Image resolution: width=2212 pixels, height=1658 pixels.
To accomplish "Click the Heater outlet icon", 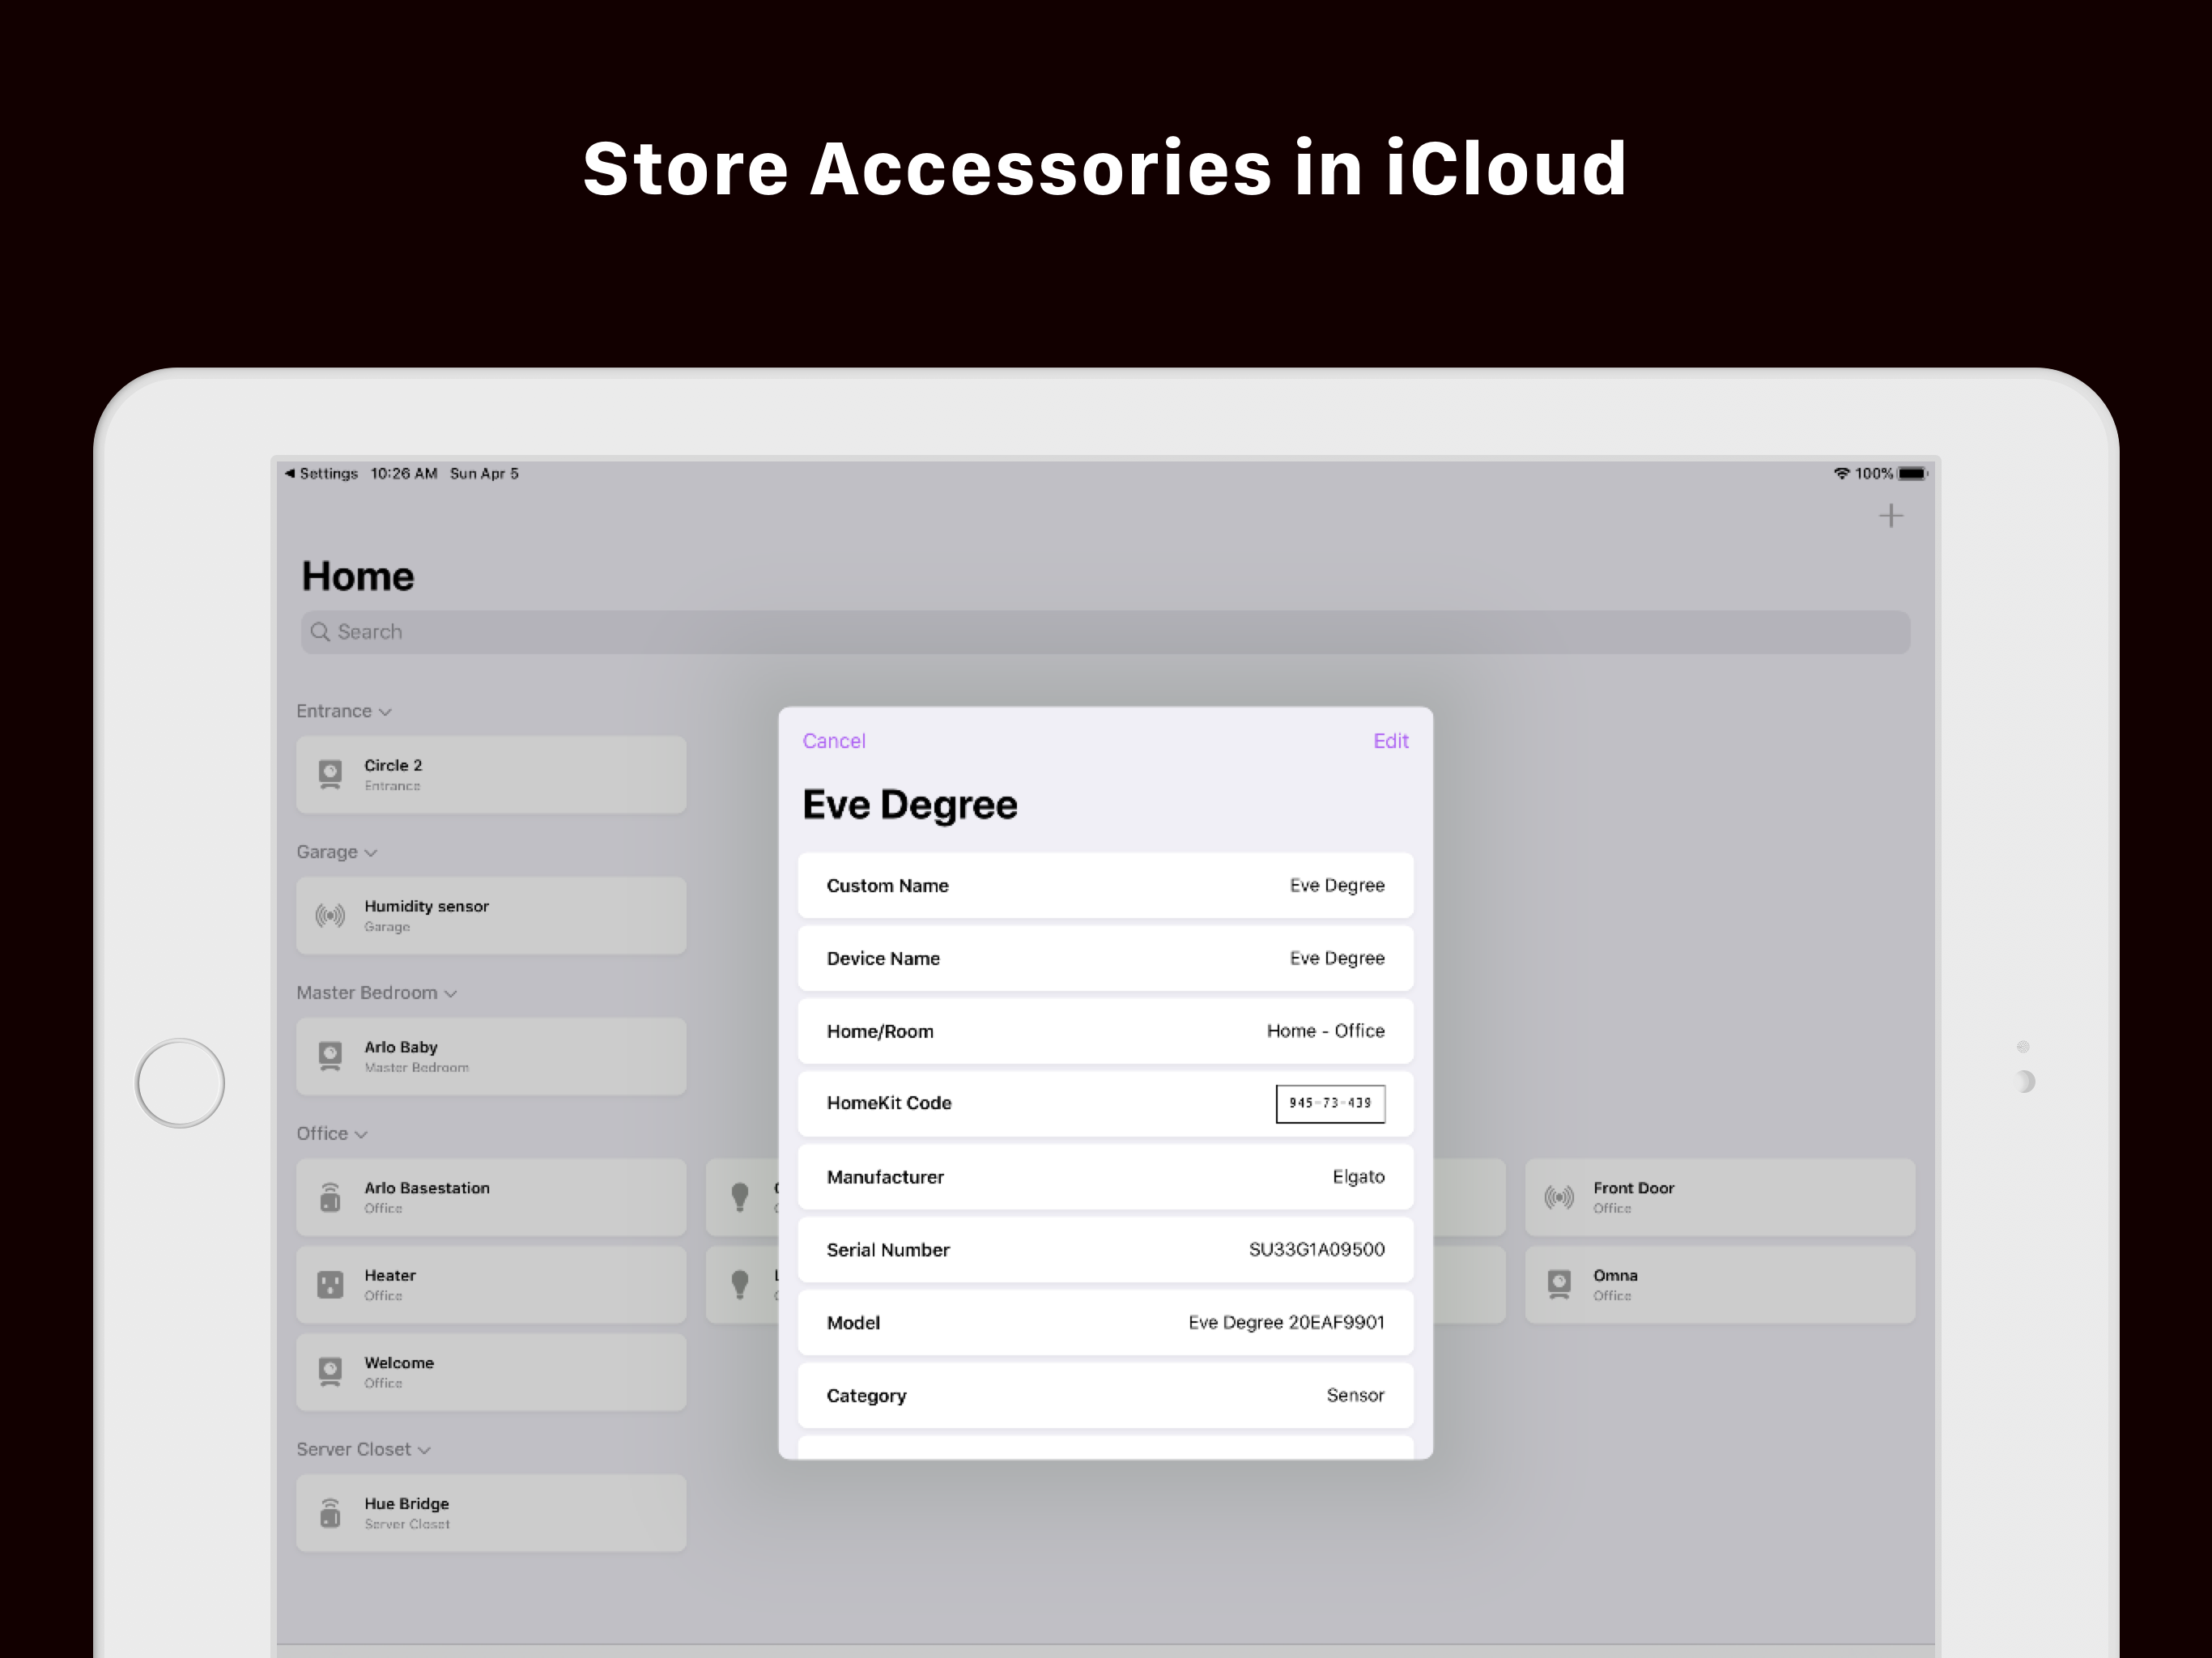I will pos(330,1284).
